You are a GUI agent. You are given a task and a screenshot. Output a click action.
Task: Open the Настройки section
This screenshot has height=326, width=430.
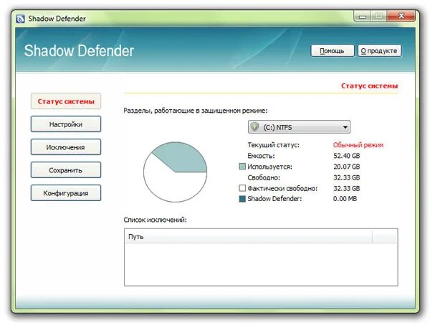coord(66,124)
